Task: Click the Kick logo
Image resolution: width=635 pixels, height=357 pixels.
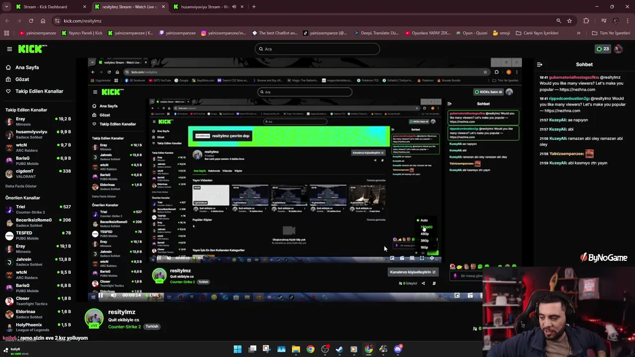Action: [x=32, y=49]
